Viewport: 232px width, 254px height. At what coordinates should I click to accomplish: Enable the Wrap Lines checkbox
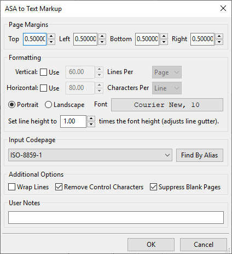[11, 187]
